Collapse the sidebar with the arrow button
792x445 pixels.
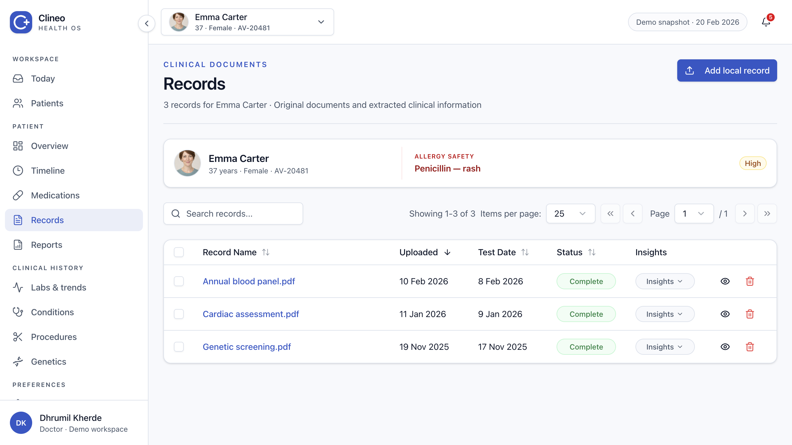[147, 23]
